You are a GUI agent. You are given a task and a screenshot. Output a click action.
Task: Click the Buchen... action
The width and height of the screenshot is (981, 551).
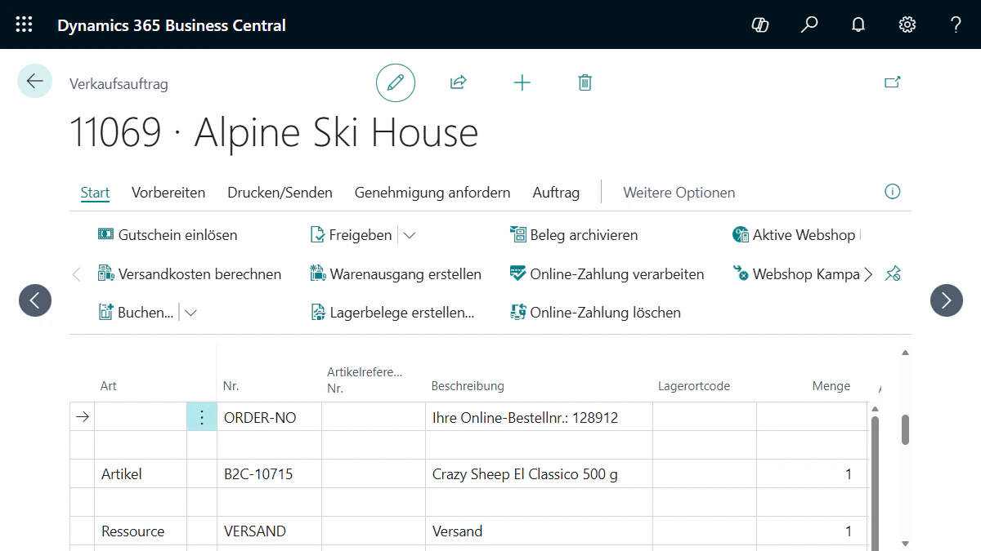pos(136,313)
